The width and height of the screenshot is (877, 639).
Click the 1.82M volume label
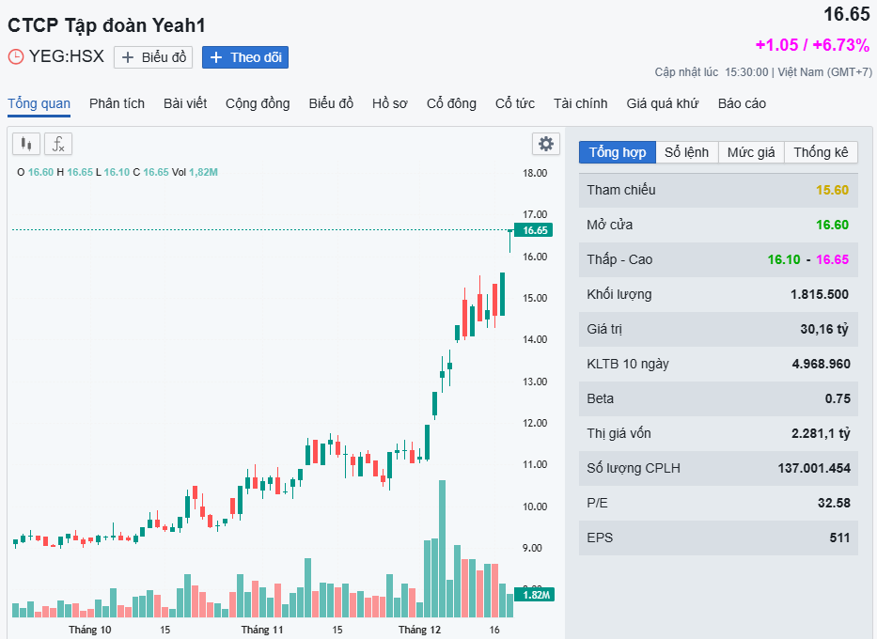coord(535,595)
